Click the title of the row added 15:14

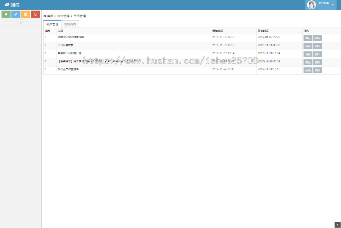click(69, 53)
